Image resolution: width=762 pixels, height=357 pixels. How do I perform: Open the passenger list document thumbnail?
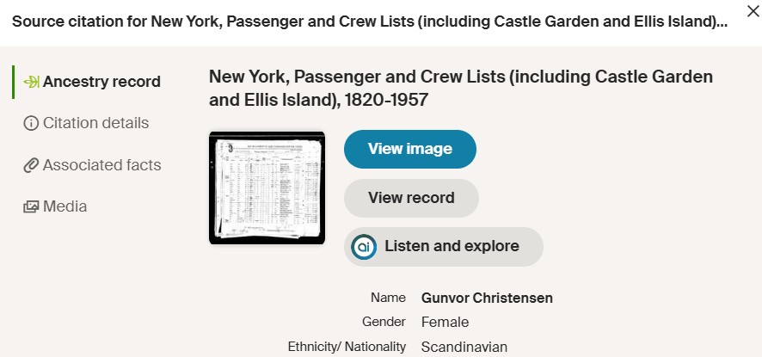(267, 188)
